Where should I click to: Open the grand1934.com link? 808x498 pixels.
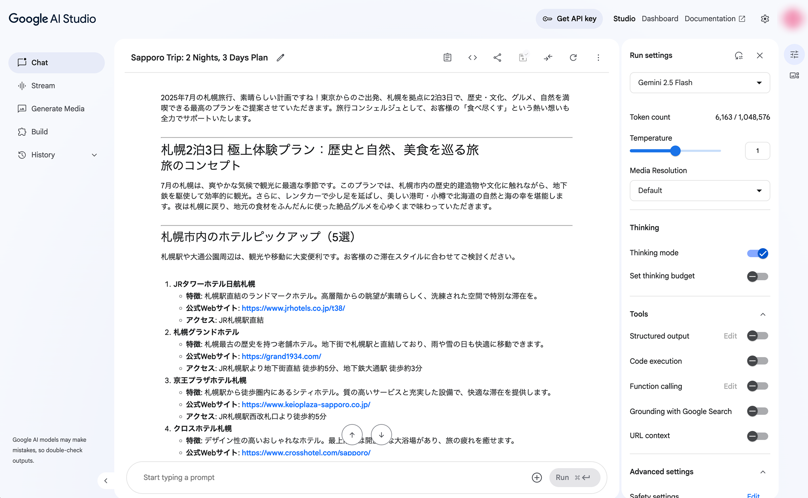click(281, 356)
